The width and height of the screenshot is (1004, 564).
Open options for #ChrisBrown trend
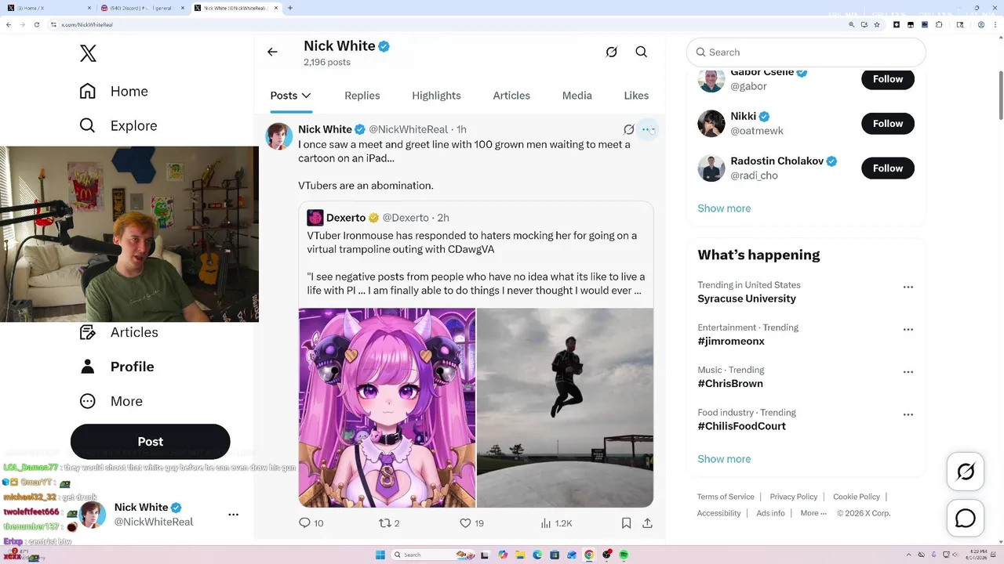908,372
